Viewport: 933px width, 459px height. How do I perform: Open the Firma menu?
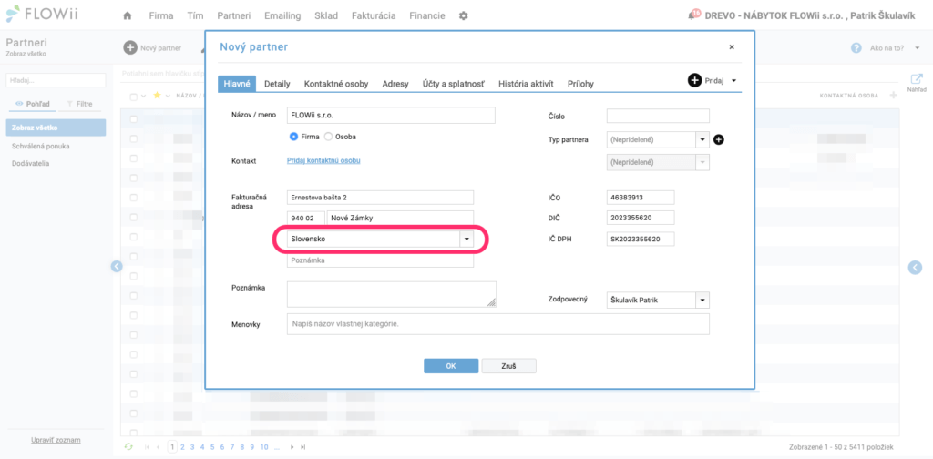161,16
